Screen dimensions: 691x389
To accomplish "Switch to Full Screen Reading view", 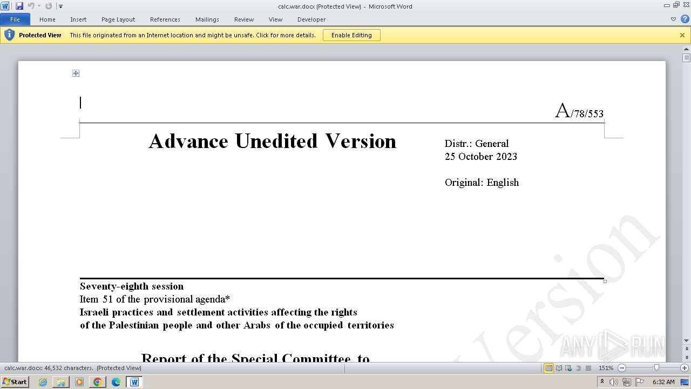I will coord(559,368).
